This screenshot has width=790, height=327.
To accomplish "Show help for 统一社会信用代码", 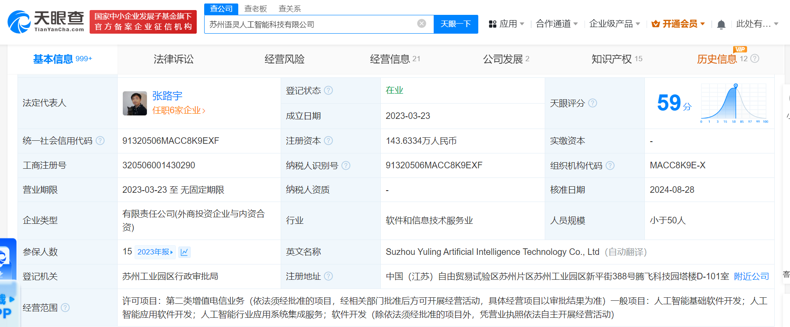I will (100, 141).
